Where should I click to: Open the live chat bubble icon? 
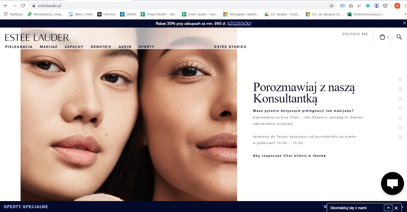pos(392,184)
